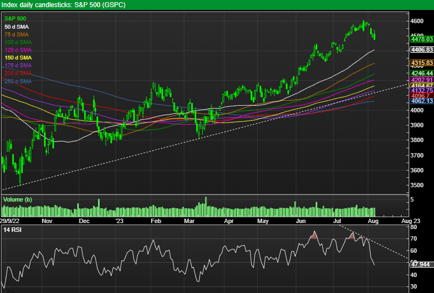Select the 100 d SMA legend label
This screenshot has height=293, width=434.
18,42
